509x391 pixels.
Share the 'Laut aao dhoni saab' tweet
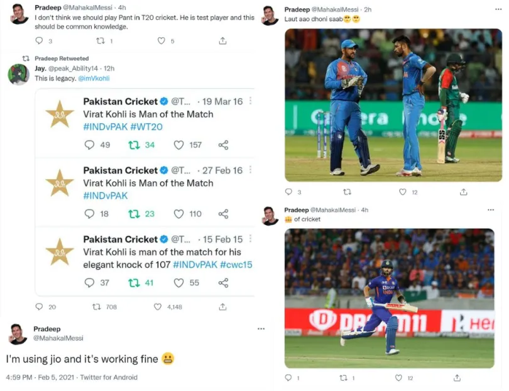click(457, 192)
